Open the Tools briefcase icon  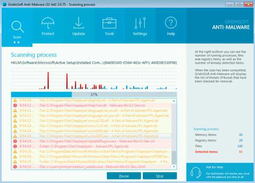click(109, 23)
